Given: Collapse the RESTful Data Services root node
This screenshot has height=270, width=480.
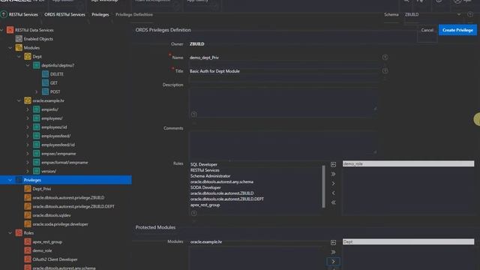Looking at the screenshot, I should [1, 30].
